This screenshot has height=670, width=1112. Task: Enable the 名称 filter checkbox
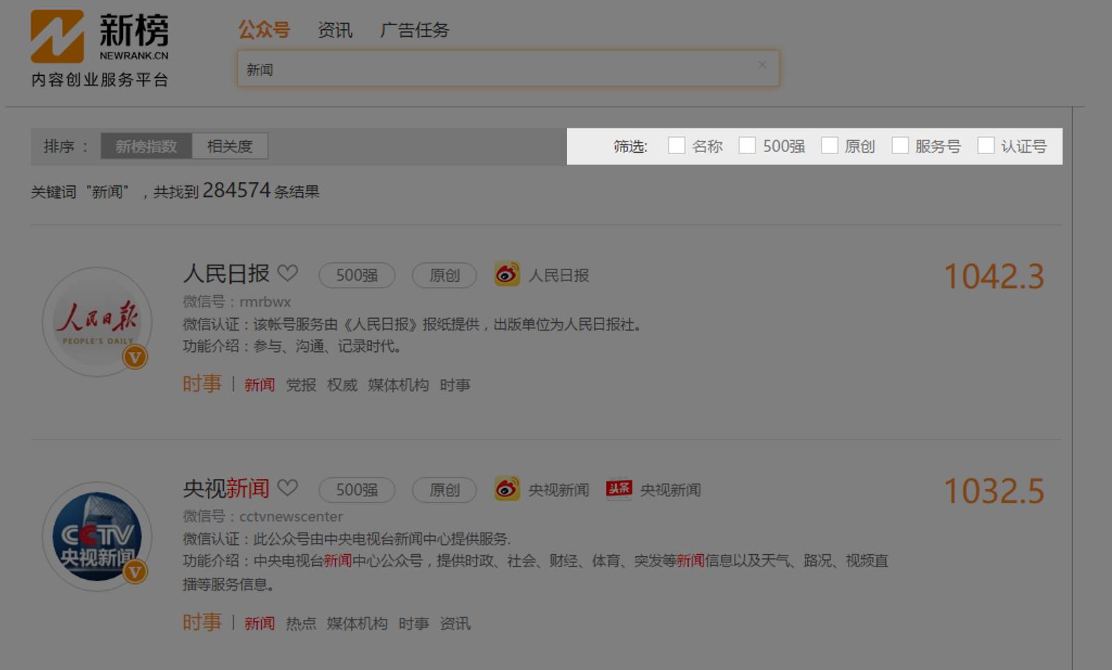pyautogui.click(x=676, y=145)
